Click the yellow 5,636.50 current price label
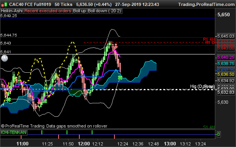This screenshot has height=147, width=236. (226, 74)
